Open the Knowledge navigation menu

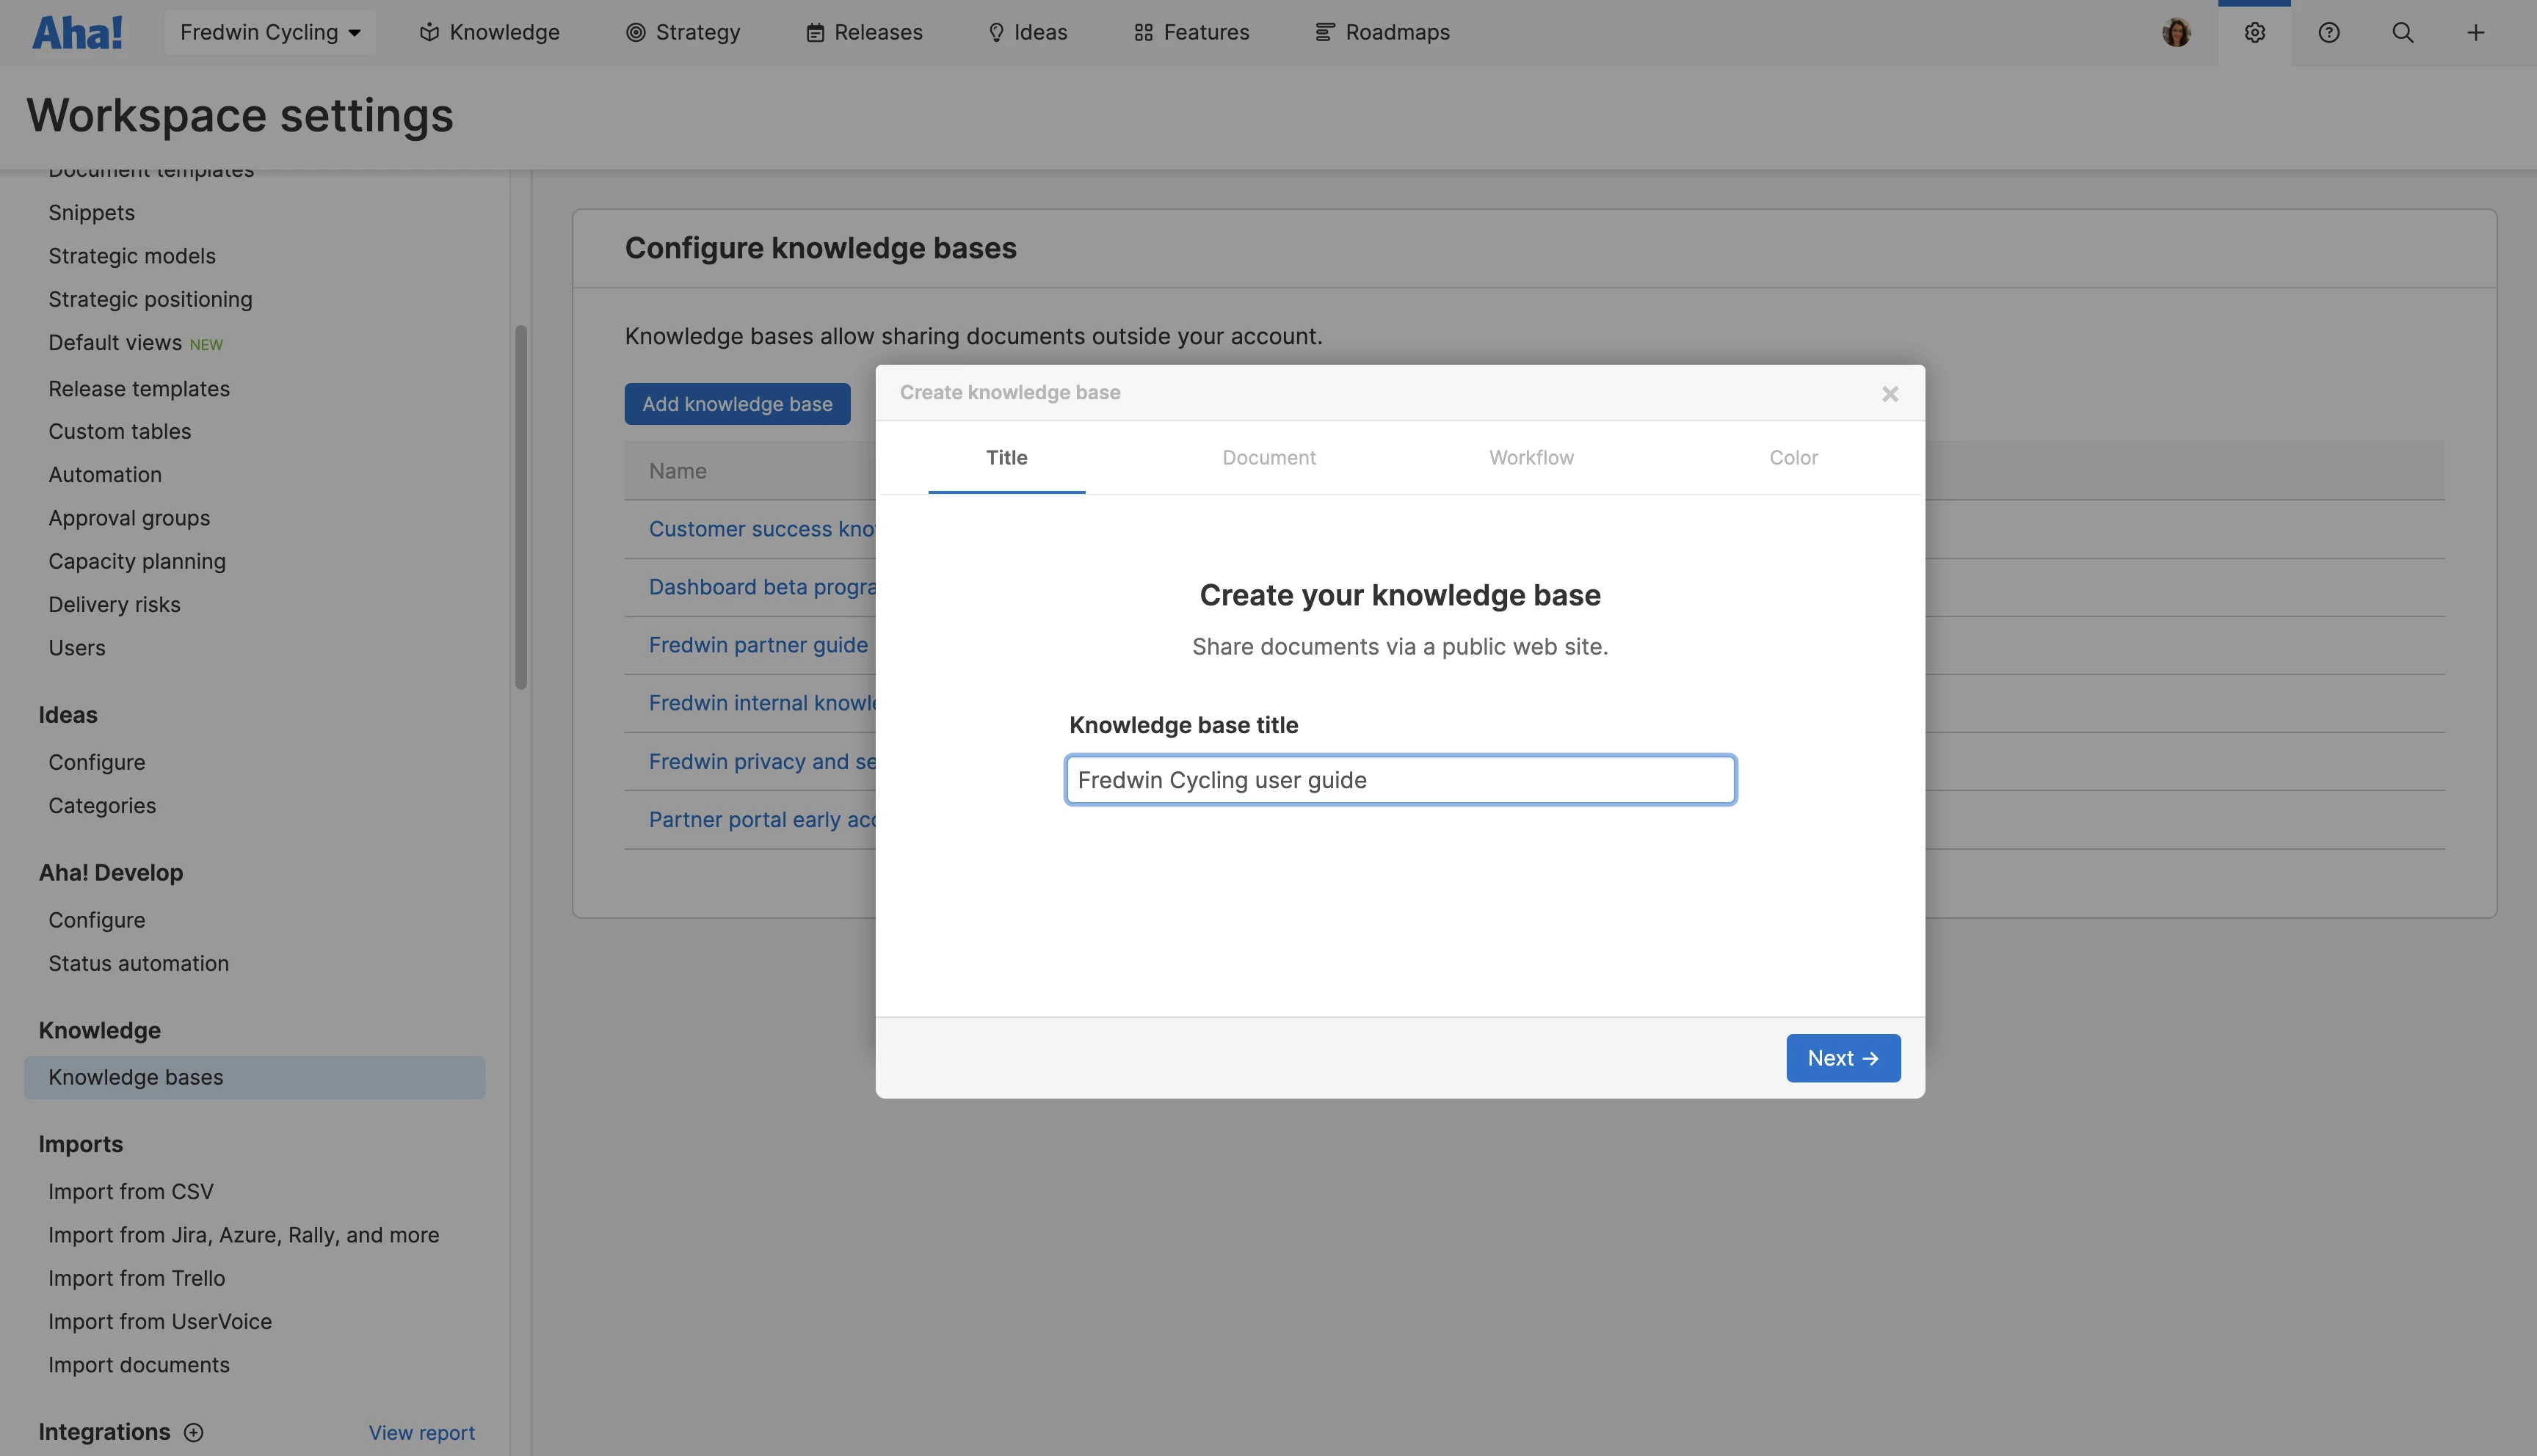point(489,32)
